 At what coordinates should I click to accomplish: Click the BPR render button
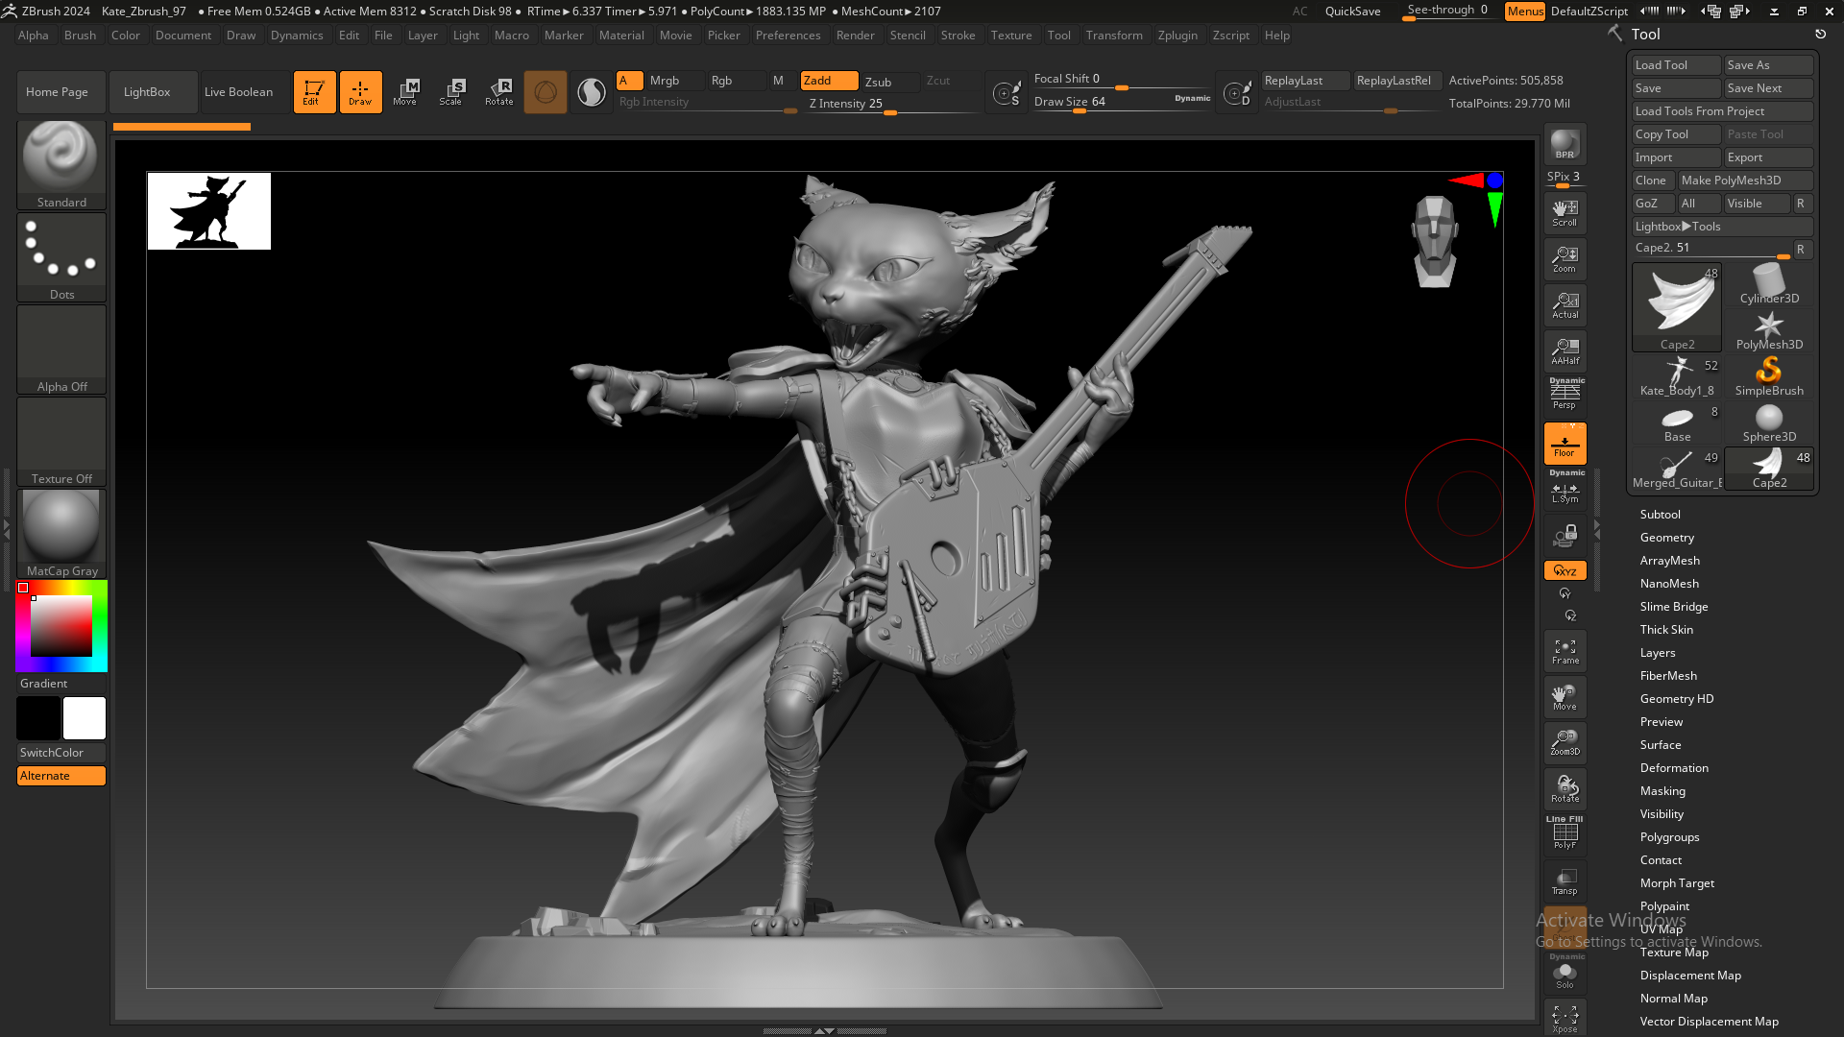coord(1565,144)
